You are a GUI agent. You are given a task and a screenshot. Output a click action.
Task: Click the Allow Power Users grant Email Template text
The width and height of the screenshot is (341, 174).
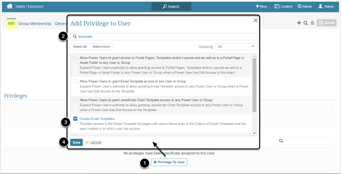tap(133, 81)
